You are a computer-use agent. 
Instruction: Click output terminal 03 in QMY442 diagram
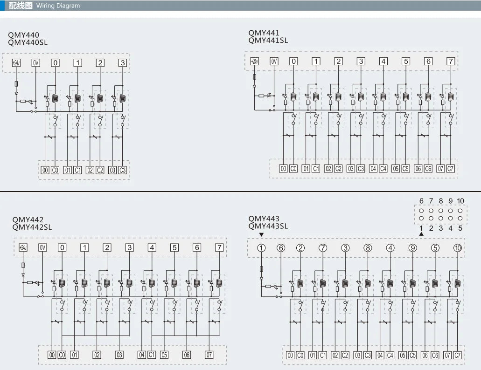pyautogui.click(x=119, y=355)
